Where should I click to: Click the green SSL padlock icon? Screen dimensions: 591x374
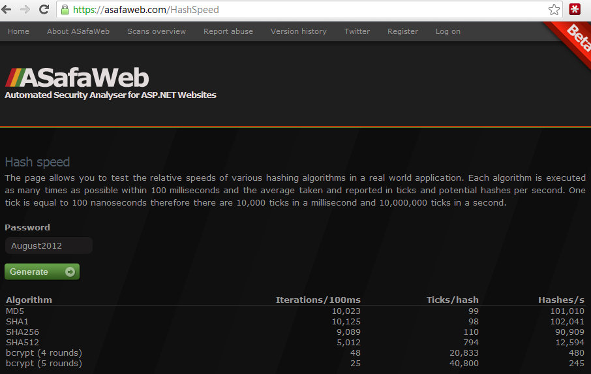coord(64,10)
